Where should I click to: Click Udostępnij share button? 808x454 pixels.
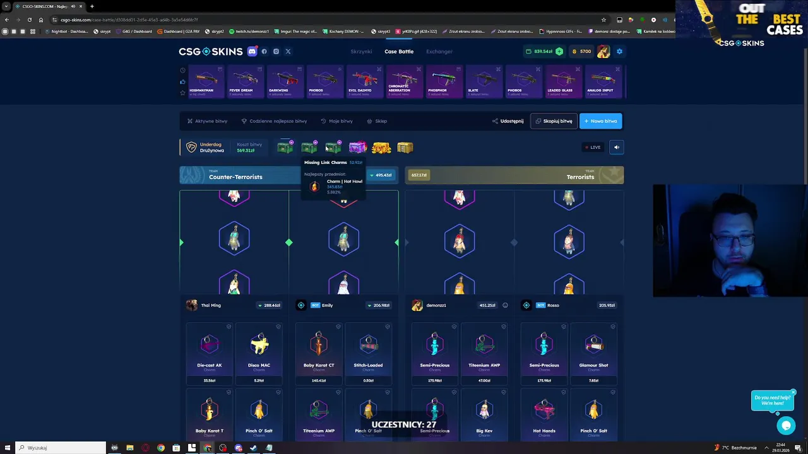(x=508, y=121)
